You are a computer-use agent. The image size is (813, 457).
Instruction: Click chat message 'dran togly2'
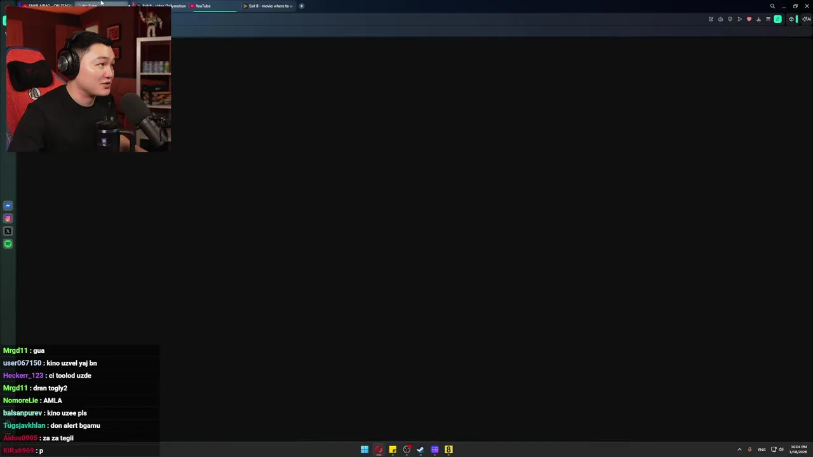(x=50, y=388)
